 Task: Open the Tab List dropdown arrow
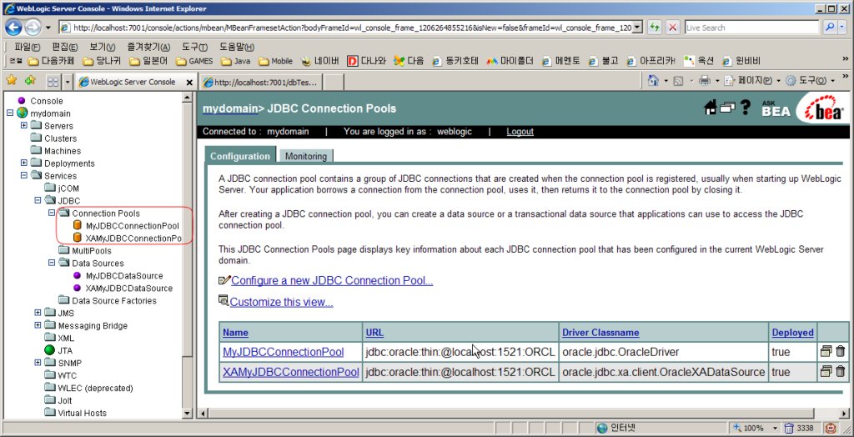point(68,82)
